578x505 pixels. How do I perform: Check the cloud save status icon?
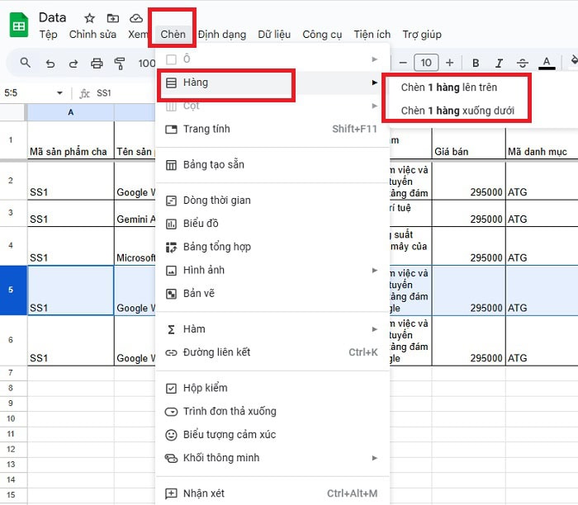[x=136, y=18]
